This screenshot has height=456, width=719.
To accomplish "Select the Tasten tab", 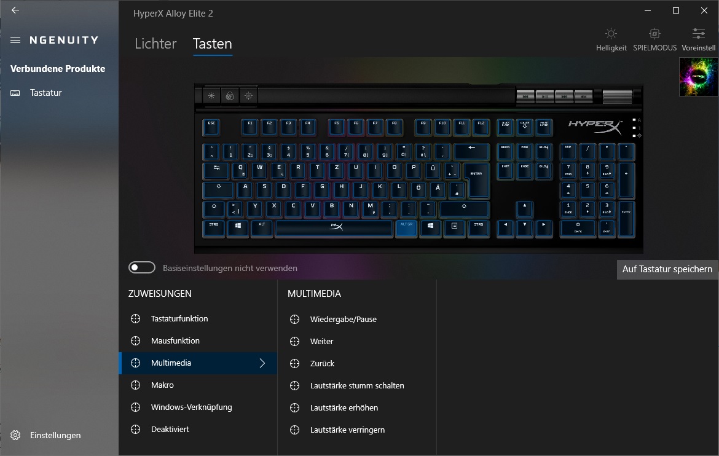I will (212, 44).
